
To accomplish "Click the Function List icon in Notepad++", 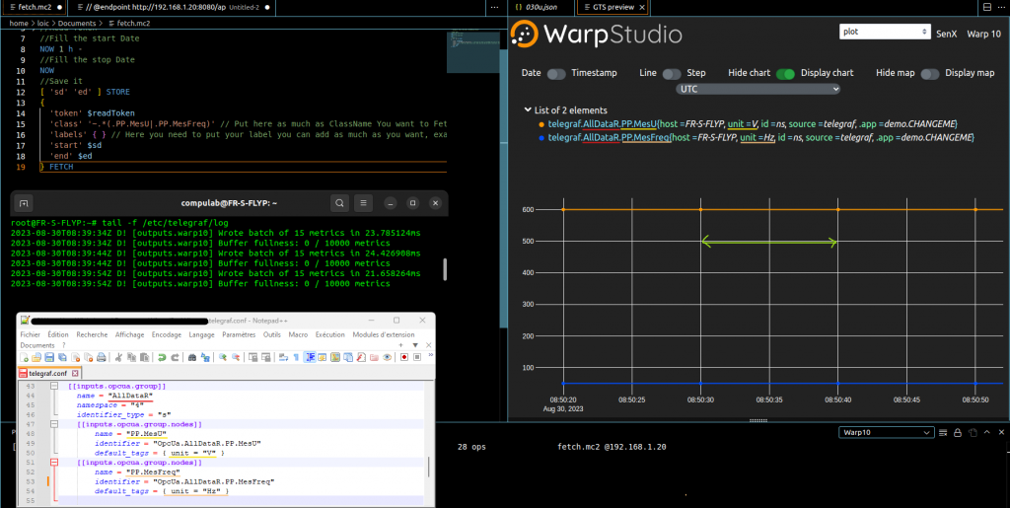I will [x=361, y=357].
